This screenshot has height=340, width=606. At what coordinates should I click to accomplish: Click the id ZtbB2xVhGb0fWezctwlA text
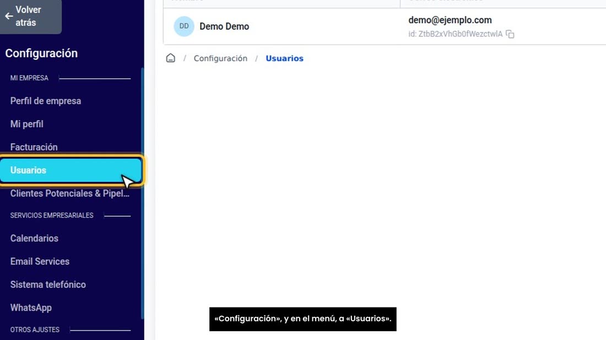455,34
